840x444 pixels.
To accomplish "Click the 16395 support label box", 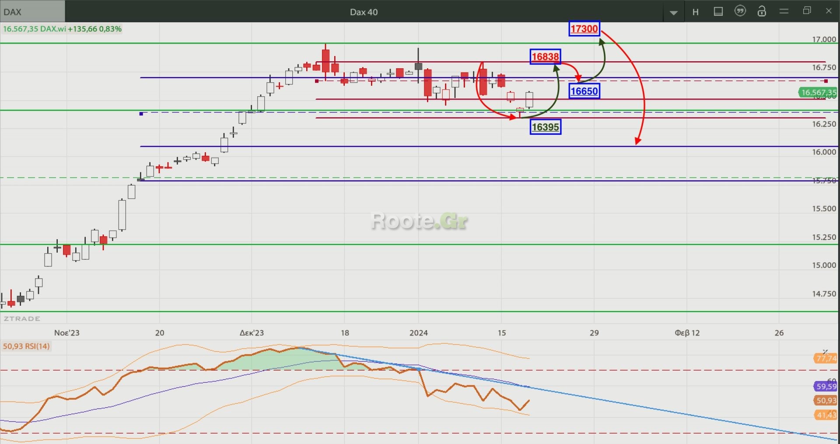I will [x=545, y=127].
